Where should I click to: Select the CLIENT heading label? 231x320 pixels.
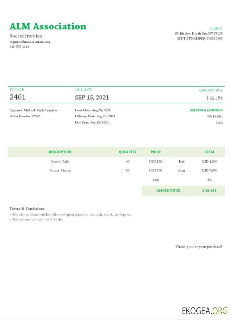(x=216, y=29)
